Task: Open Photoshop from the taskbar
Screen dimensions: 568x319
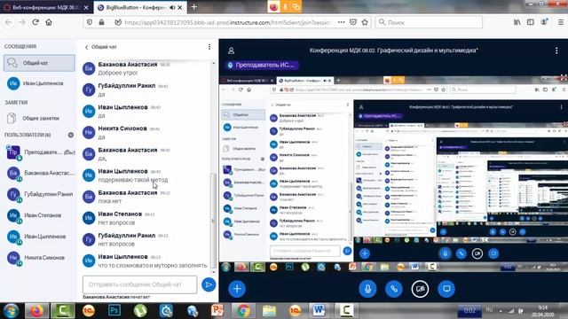Action: point(114,311)
